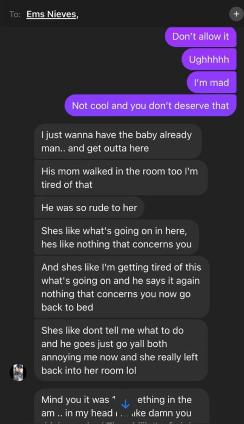Select the "I'm mad" message bubble
The width and height of the screenshot is (244, 424).
coord(212,82)
